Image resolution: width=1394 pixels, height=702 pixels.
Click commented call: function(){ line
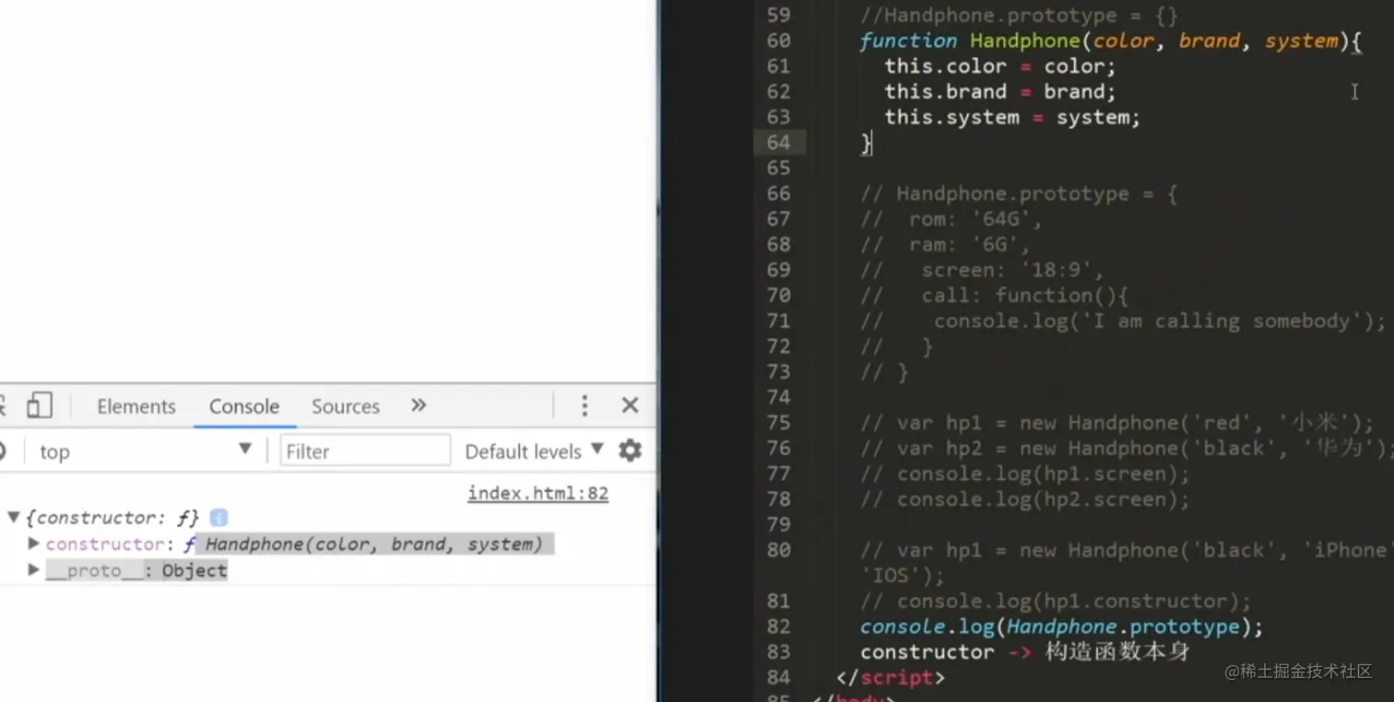[x=994, y=296]
